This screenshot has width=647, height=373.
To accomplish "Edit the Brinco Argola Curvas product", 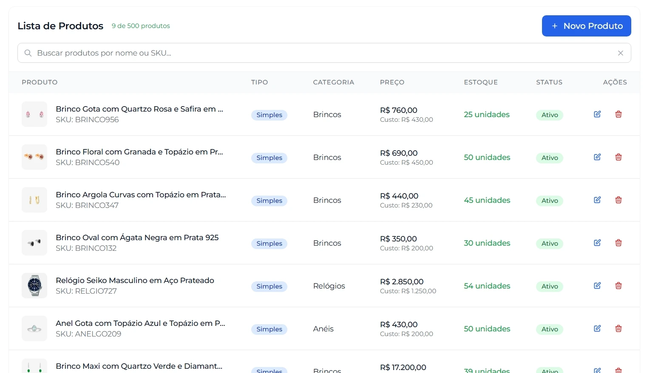I will (x=597, y=200).
